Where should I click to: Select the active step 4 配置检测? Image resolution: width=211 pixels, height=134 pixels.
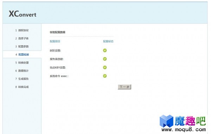click(22, 54)
